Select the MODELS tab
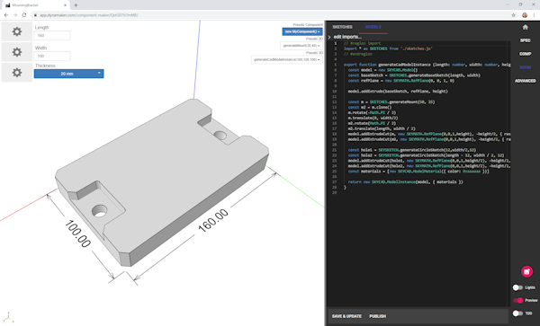 point(373,27)
